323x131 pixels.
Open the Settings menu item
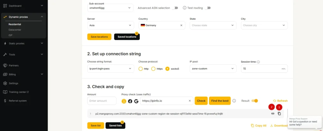pyautogui.click(x=13, y=83)
